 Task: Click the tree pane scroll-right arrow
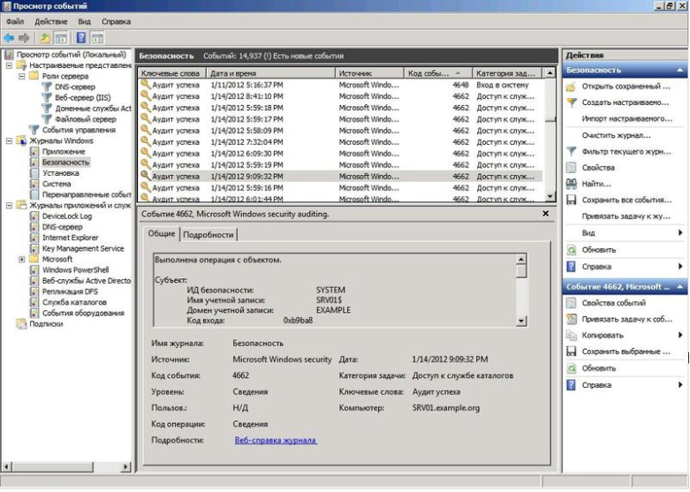[x=126, y=466]
